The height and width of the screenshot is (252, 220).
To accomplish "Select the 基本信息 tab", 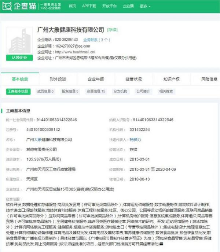I will tap(20, 79).
